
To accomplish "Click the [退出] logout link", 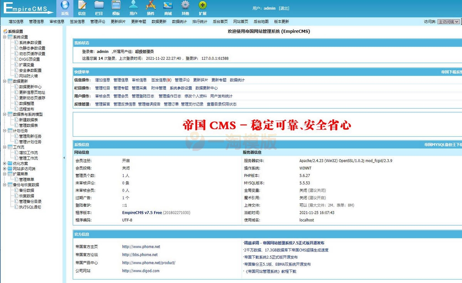I will pos(284,8).
